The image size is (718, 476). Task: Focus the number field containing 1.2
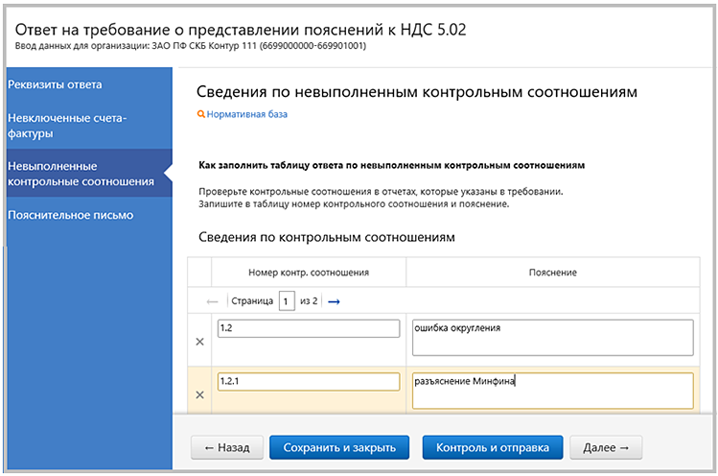pyautogui.click(x=308, y=329)
